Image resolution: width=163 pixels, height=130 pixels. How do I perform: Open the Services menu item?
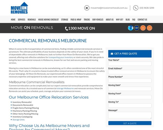click(x=21, y=19)
